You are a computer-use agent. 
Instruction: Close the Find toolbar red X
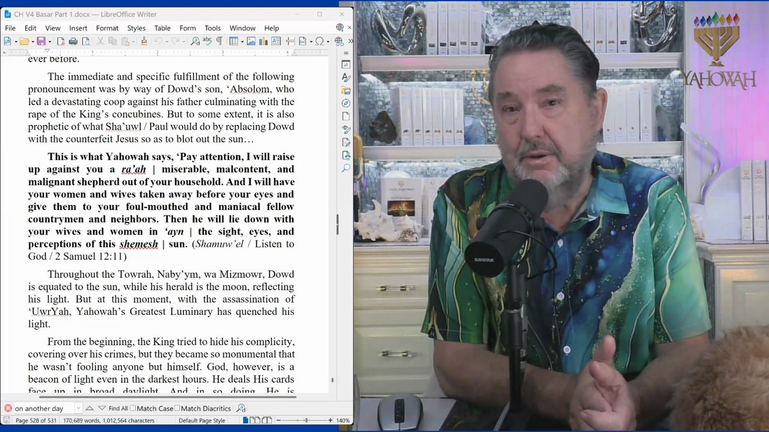tap(7, 408)
